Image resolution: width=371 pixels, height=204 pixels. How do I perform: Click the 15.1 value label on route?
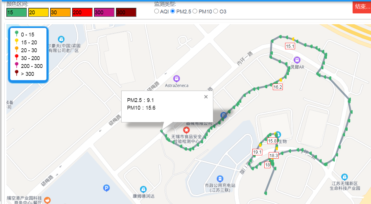tap(290, 46)
